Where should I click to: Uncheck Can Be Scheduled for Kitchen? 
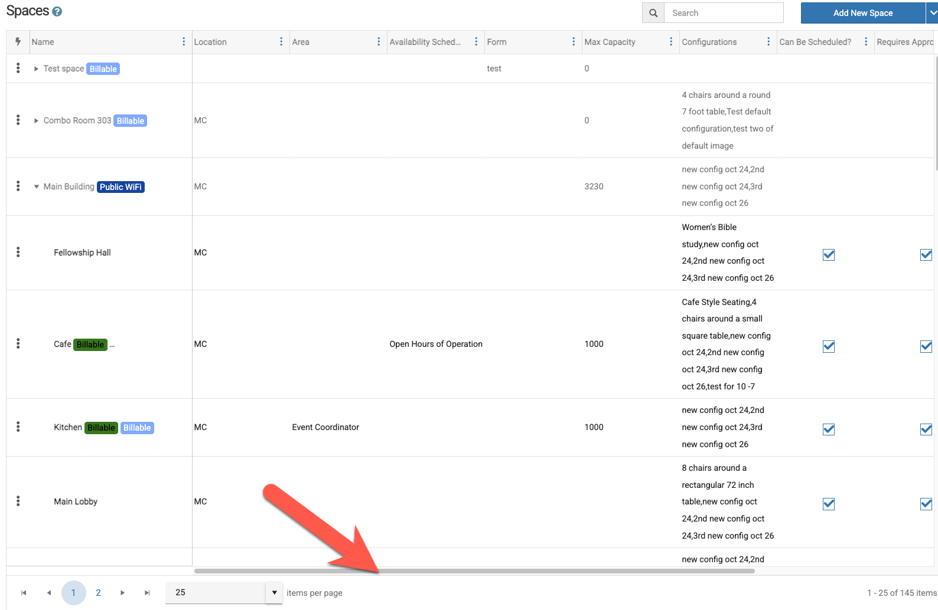click(829, 429)
